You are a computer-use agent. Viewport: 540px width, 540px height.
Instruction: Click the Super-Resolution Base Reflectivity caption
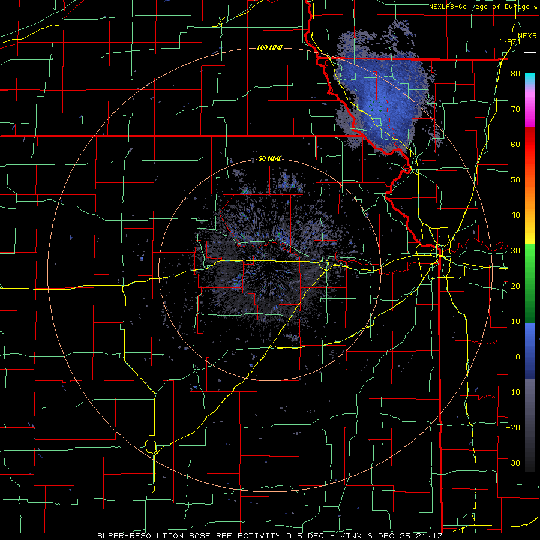coord(270,536)
